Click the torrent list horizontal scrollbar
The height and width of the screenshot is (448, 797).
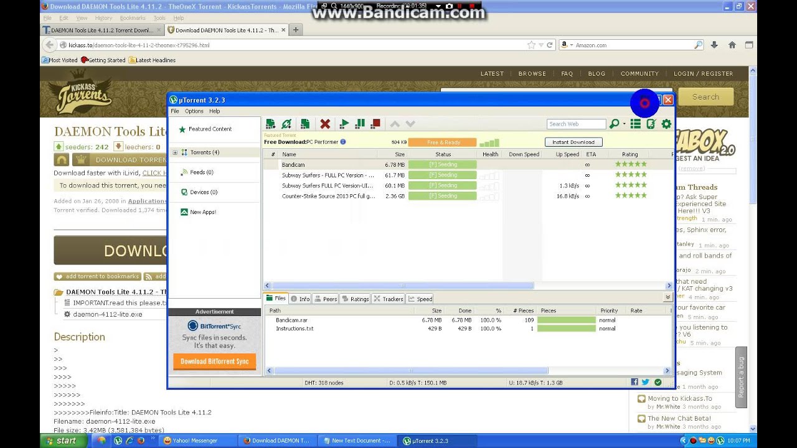point(402,286)
